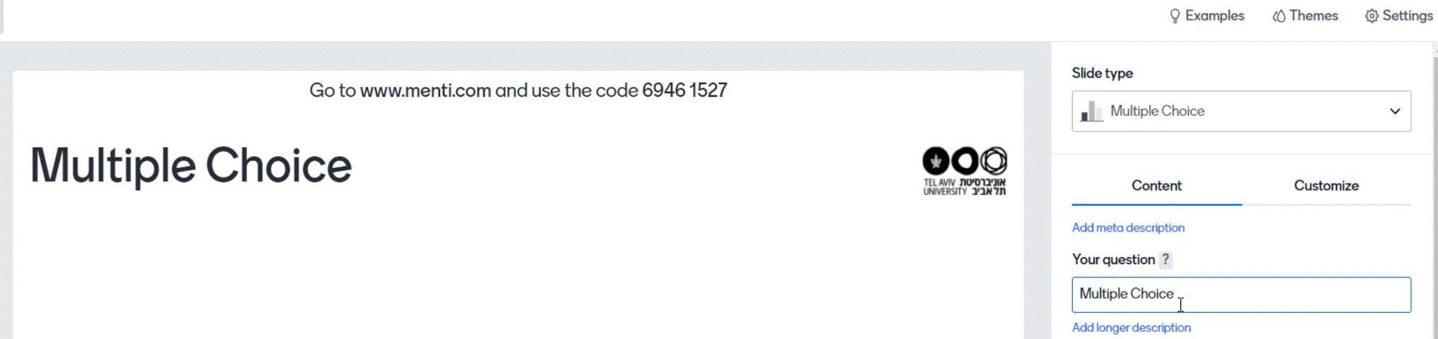Switch to the Customize tab
Viewport: 1438px width, 339px height.
1326,186
